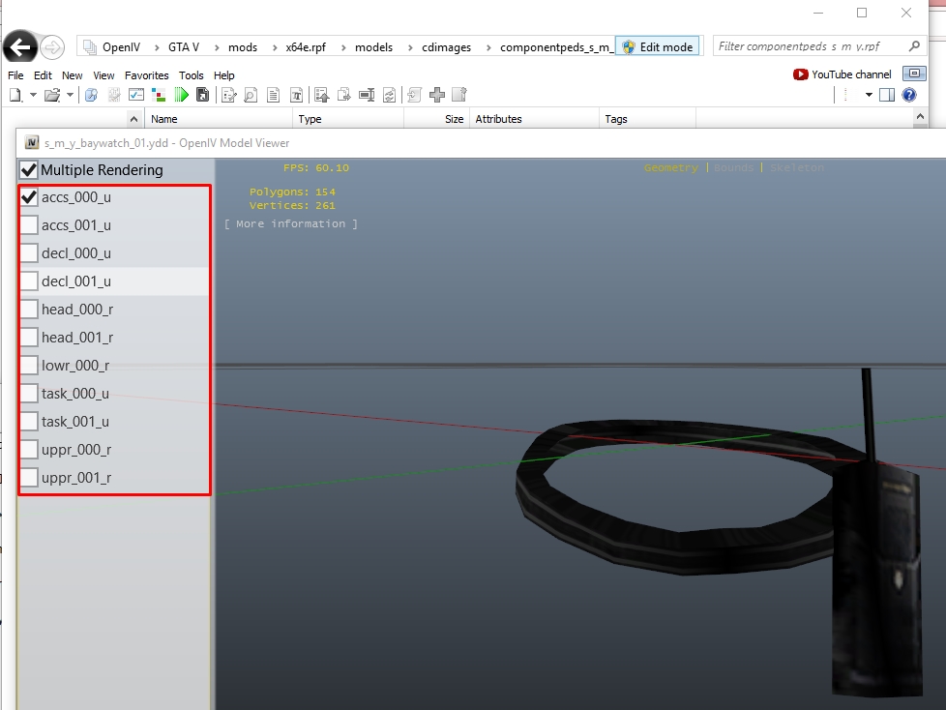This screenshot has height=710, width=946.
Task: Open the Favorites menu
Action: [146, 75]
